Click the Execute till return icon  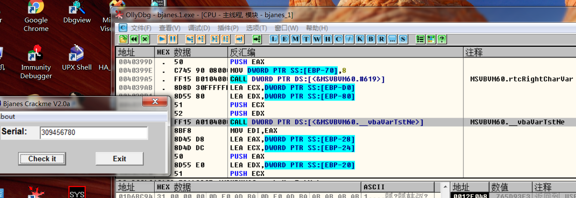239,40
